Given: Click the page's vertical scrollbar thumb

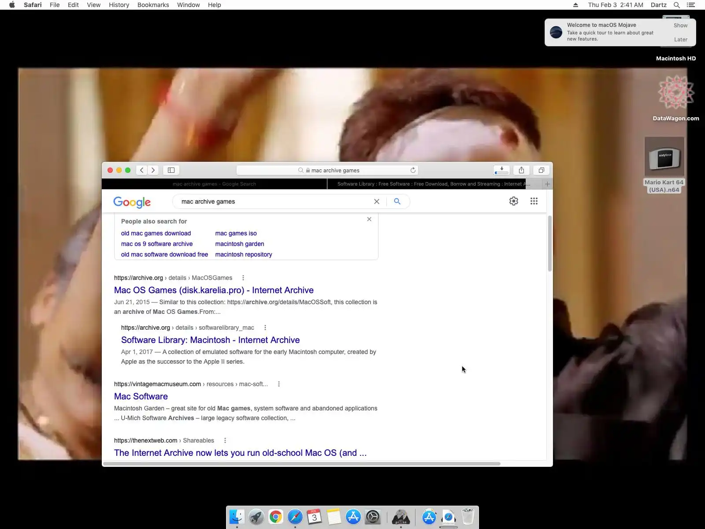Looking at the screenshot, I should [549, 244].
